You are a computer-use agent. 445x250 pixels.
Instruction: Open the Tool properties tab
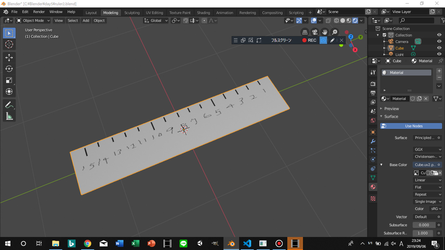pos(373,73)
